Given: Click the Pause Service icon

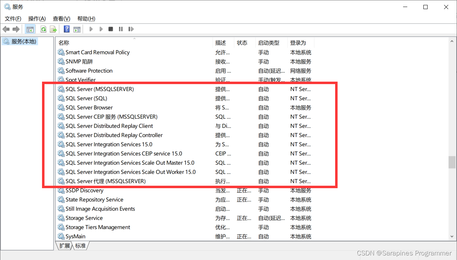Looking at the screenshot, I should tap(121, 29).
